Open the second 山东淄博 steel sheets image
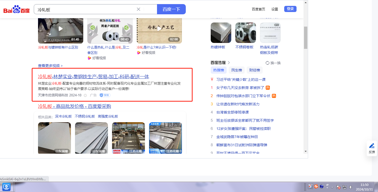The image size is (378, 192). [91, 138]
